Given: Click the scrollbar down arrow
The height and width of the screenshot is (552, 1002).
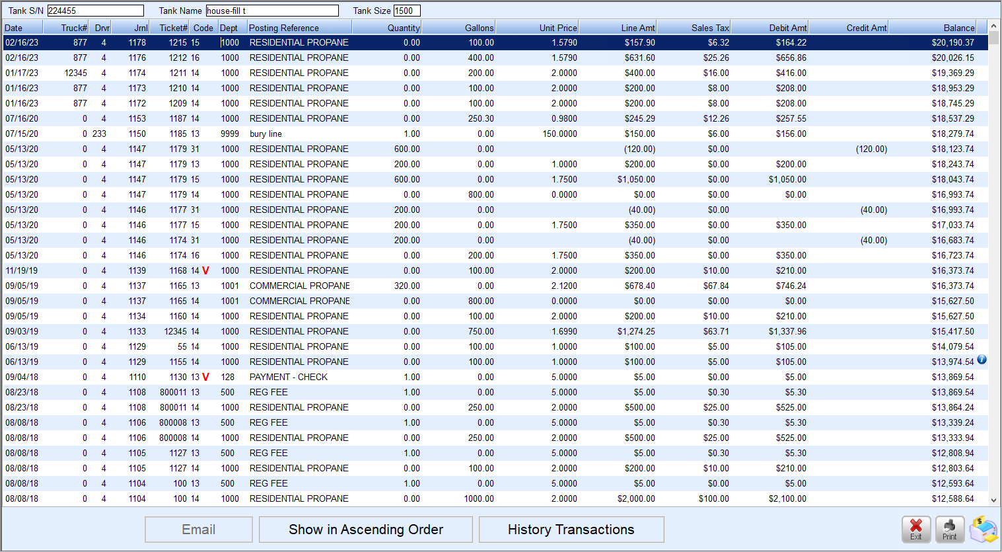Looking at the screenshot, I should (x=994, y=501).
